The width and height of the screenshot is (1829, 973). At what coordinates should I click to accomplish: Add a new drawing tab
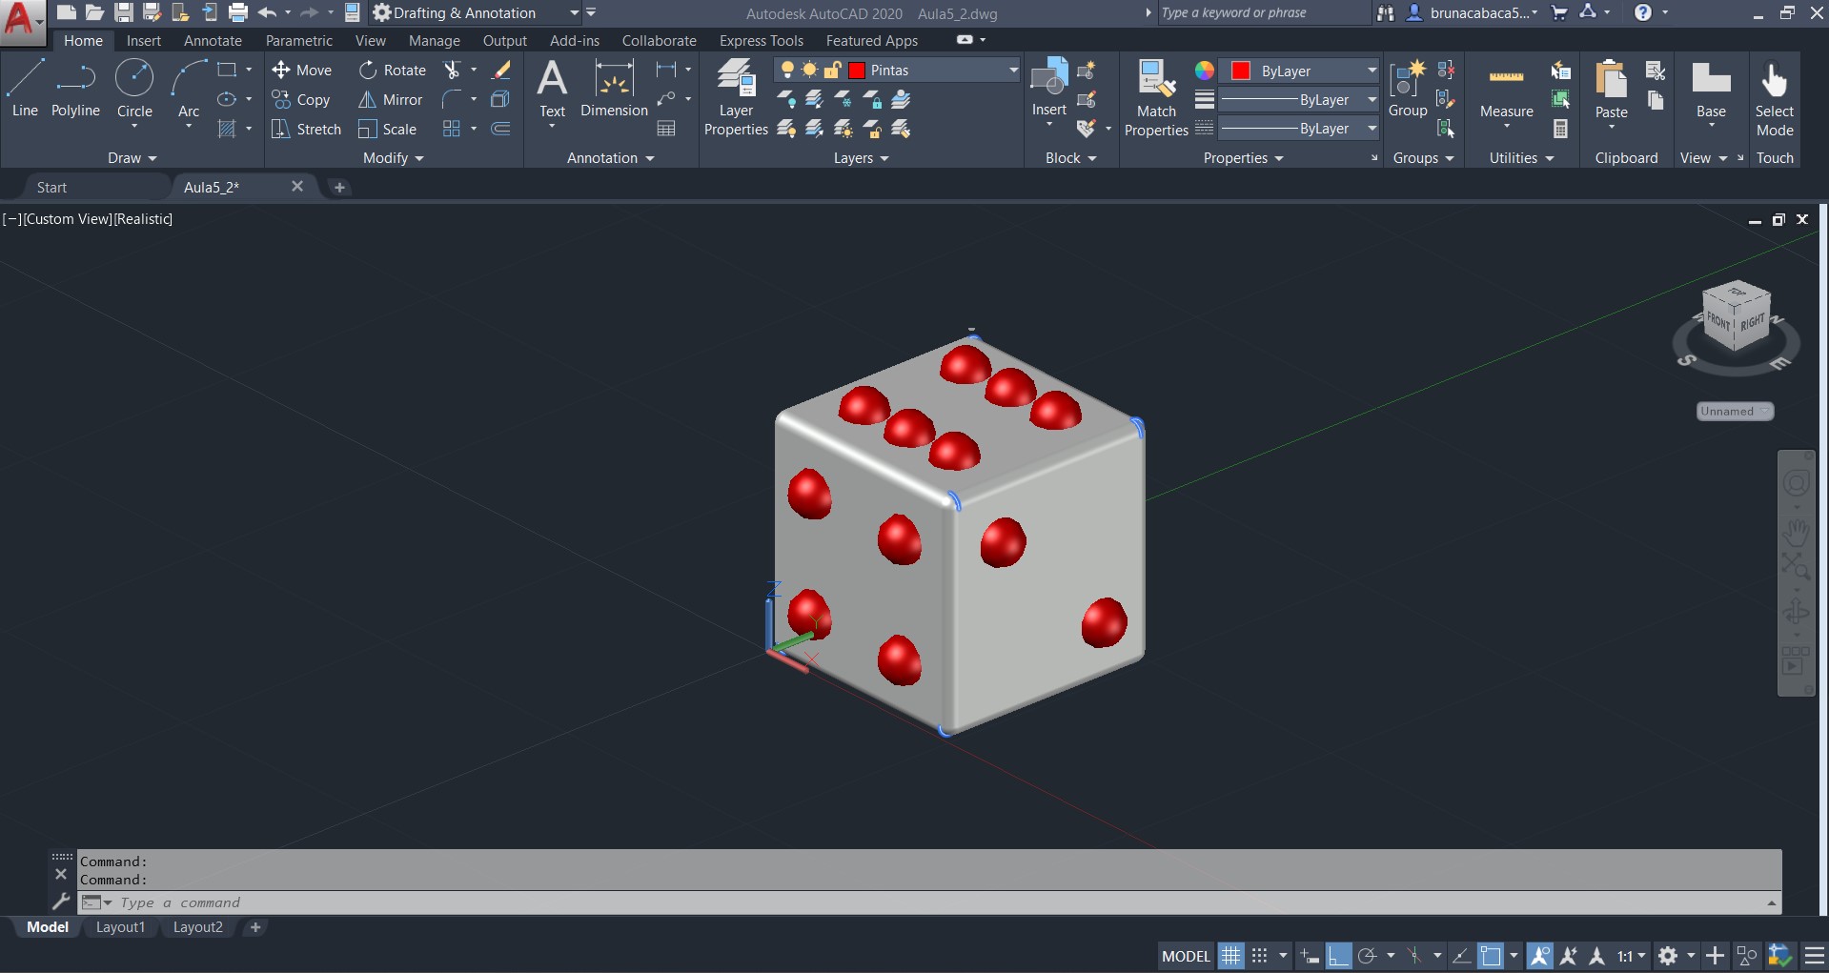[339, 187]
